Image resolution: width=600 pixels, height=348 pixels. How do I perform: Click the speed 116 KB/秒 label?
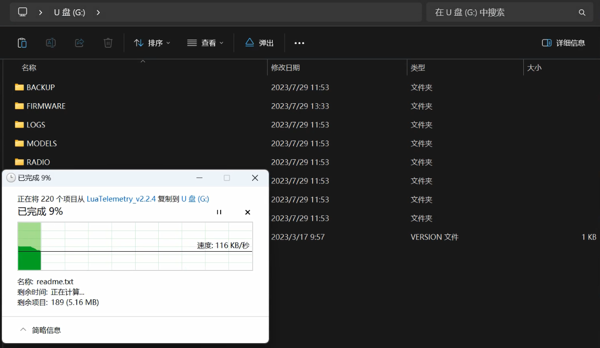pos(223,245)
